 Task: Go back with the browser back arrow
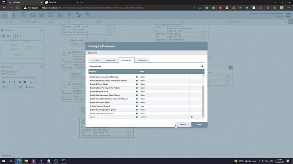[x=4, y=8]
